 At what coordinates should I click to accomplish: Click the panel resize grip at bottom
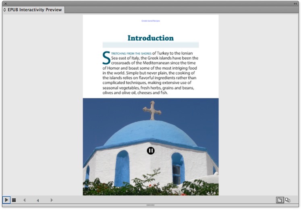coord(150,205)
